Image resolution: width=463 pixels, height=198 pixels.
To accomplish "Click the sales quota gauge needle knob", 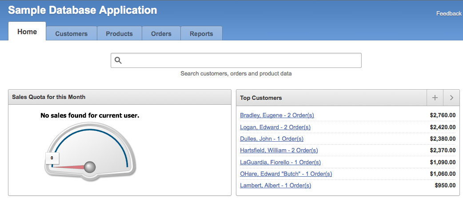I will pyautogui.click(x=90, y=167).
